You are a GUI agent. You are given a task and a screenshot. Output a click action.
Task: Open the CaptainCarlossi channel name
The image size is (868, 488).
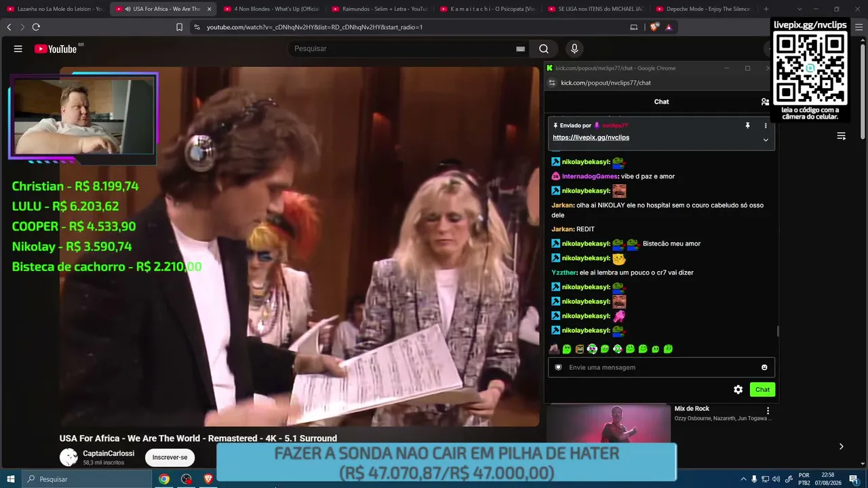coord(108,453)
